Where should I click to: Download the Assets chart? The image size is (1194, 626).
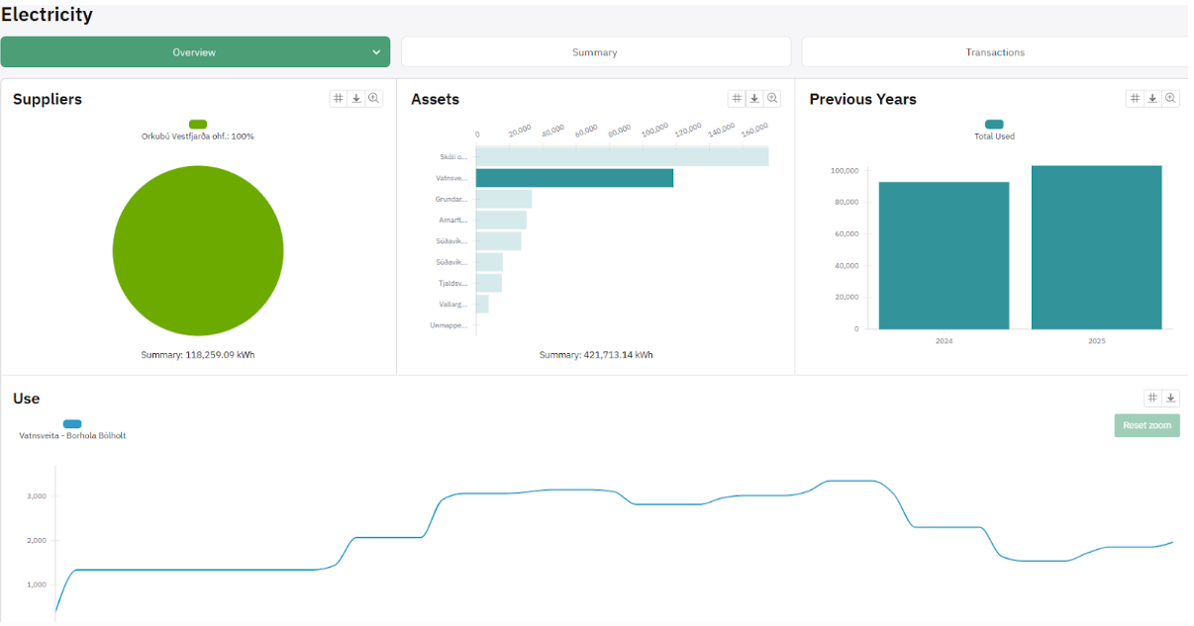coord(754,98)
